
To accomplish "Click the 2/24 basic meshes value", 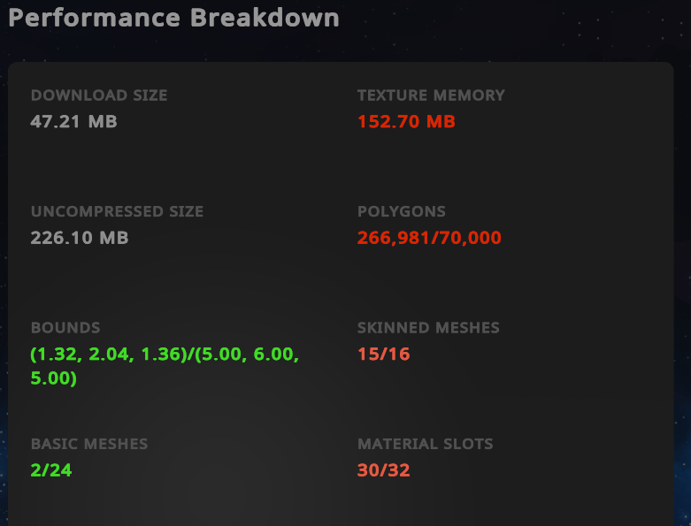I will (51, 470).
